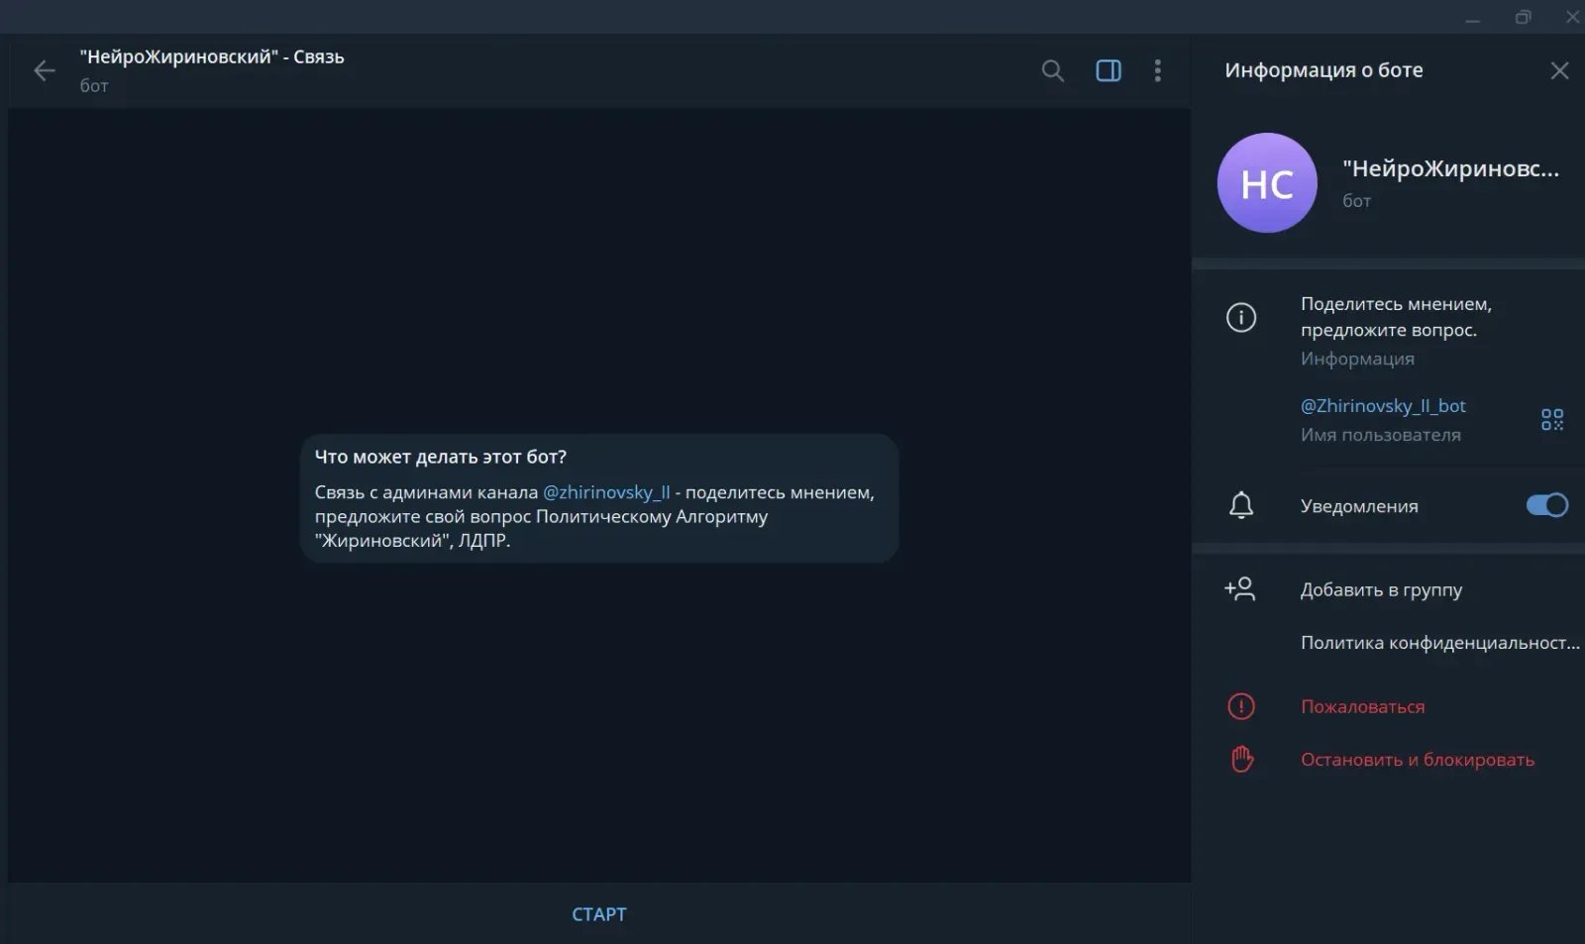Click the chat title 'НейроЖириновский - Связь'
1585x944 pixels.
212,56
